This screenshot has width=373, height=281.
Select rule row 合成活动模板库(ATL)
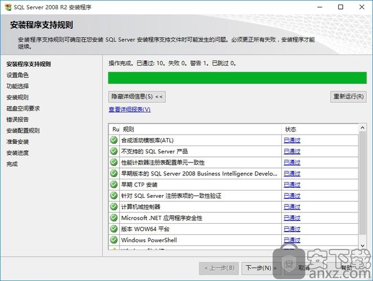click(233, 140)
